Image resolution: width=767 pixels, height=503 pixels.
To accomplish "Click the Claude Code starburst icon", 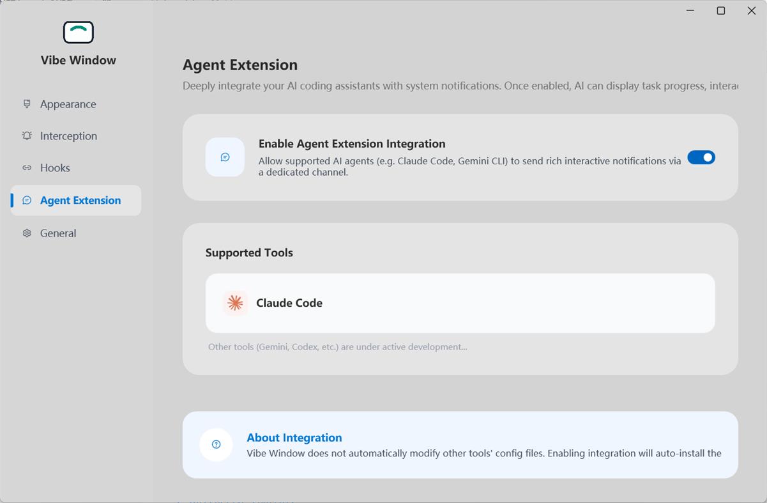I will tap(235, 303).
